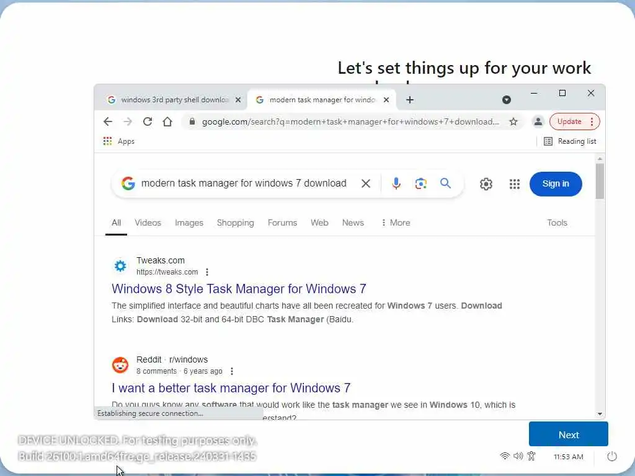Open the Chrome profile avatar icon
Viewport: 635px width, 476px height.
538,121
